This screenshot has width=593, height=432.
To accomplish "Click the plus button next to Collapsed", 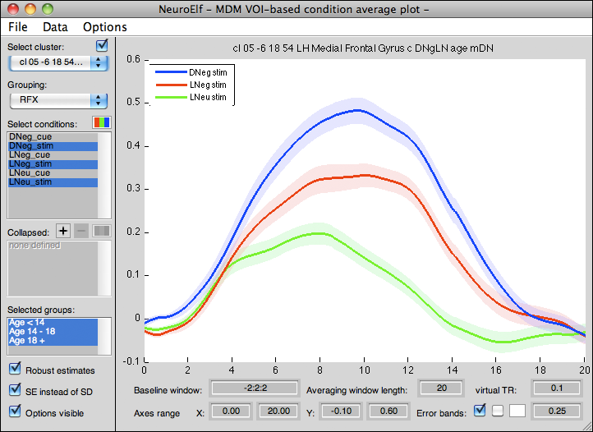I will [x=64, y=232].
